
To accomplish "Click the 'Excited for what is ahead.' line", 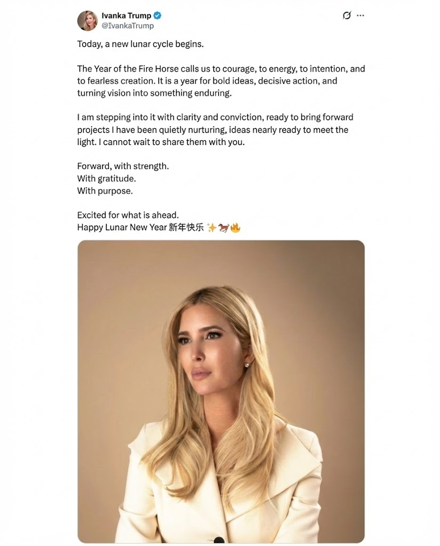I will click(x=128, y=215).
